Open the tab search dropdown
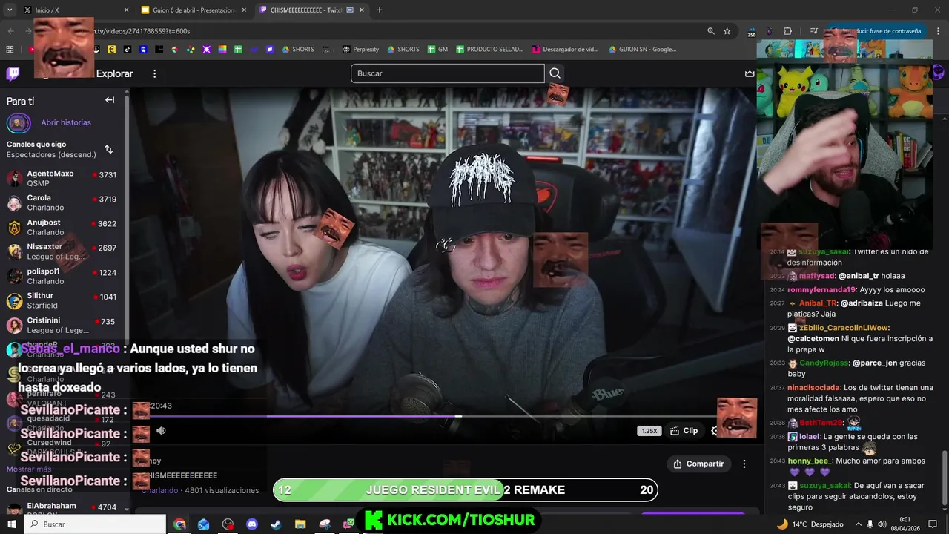The height and width of the screenshot is (534, 949). tap(10, 10)
